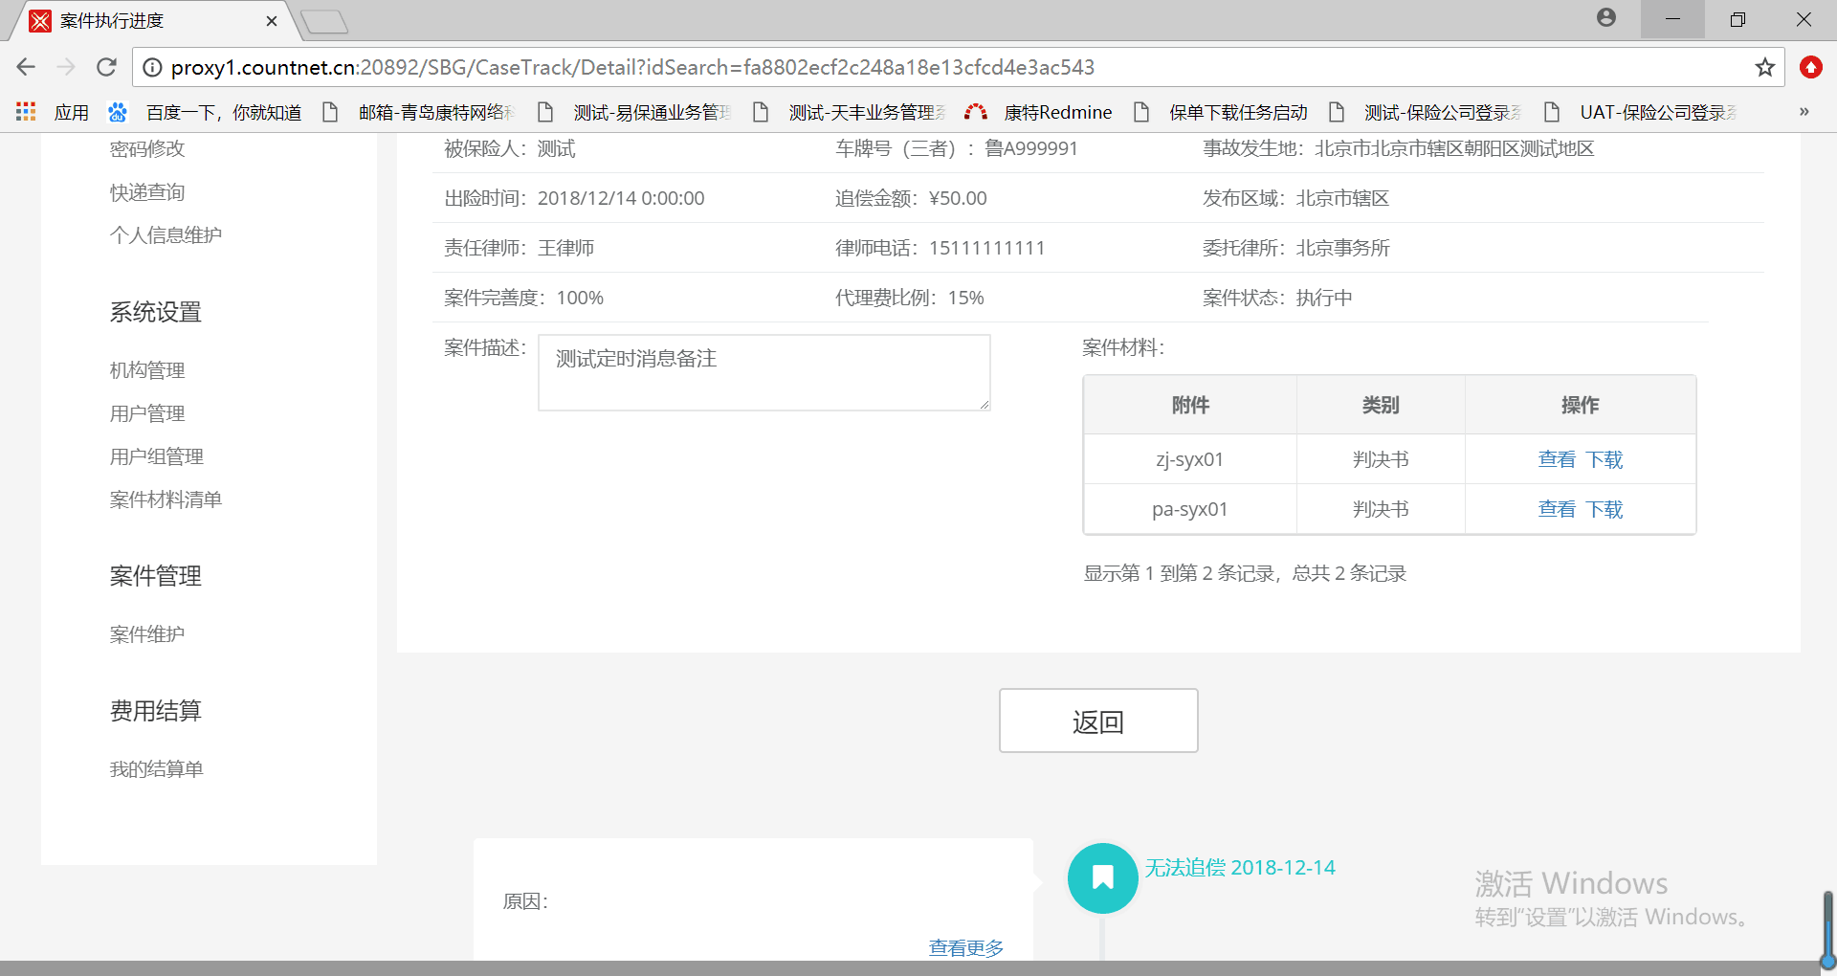Image resolution: width=1837 pixels, height=976 pixels.
Task: Go to 案件维护 in sidebar
Action: point(147,634)
